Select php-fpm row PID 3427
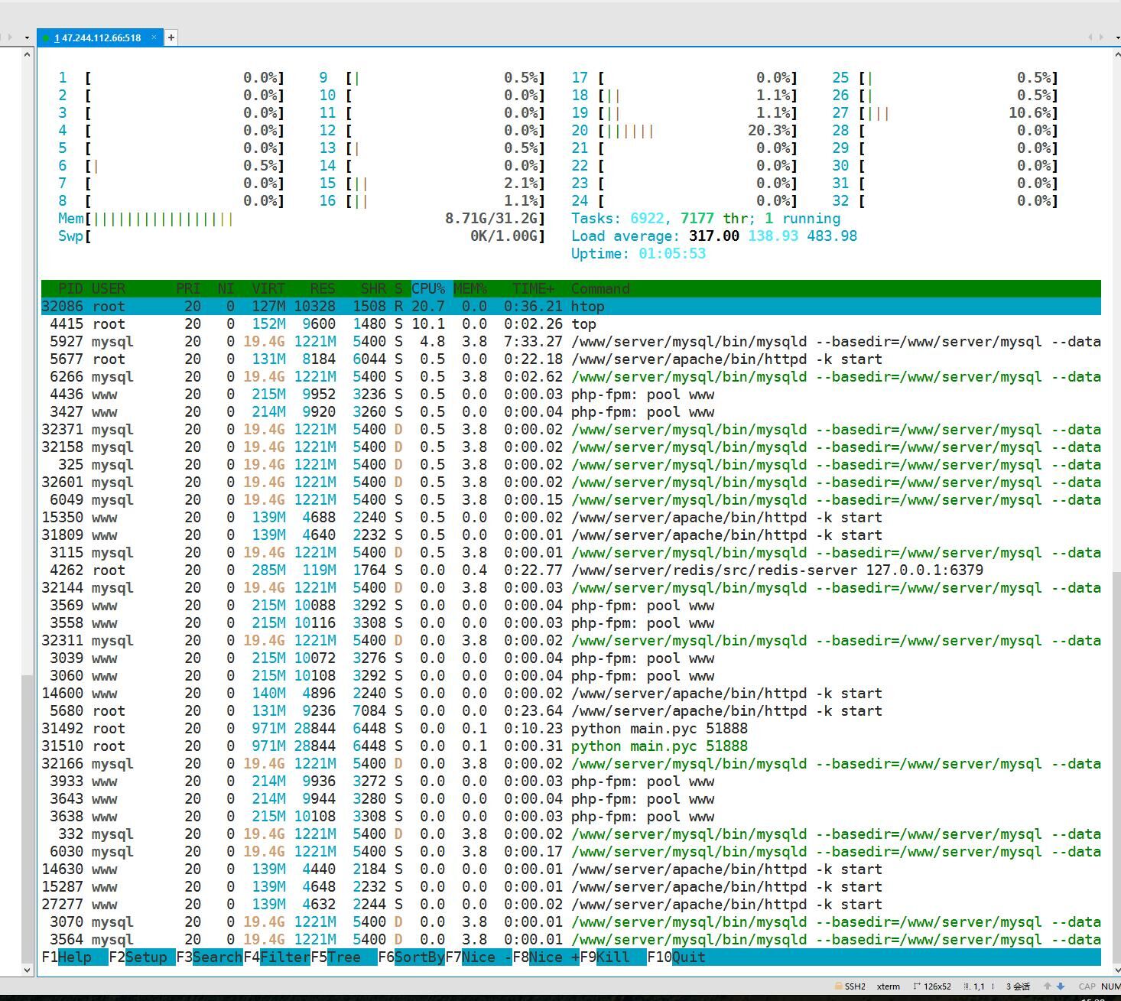The image size is (1121, 1001). coord(571,412)
